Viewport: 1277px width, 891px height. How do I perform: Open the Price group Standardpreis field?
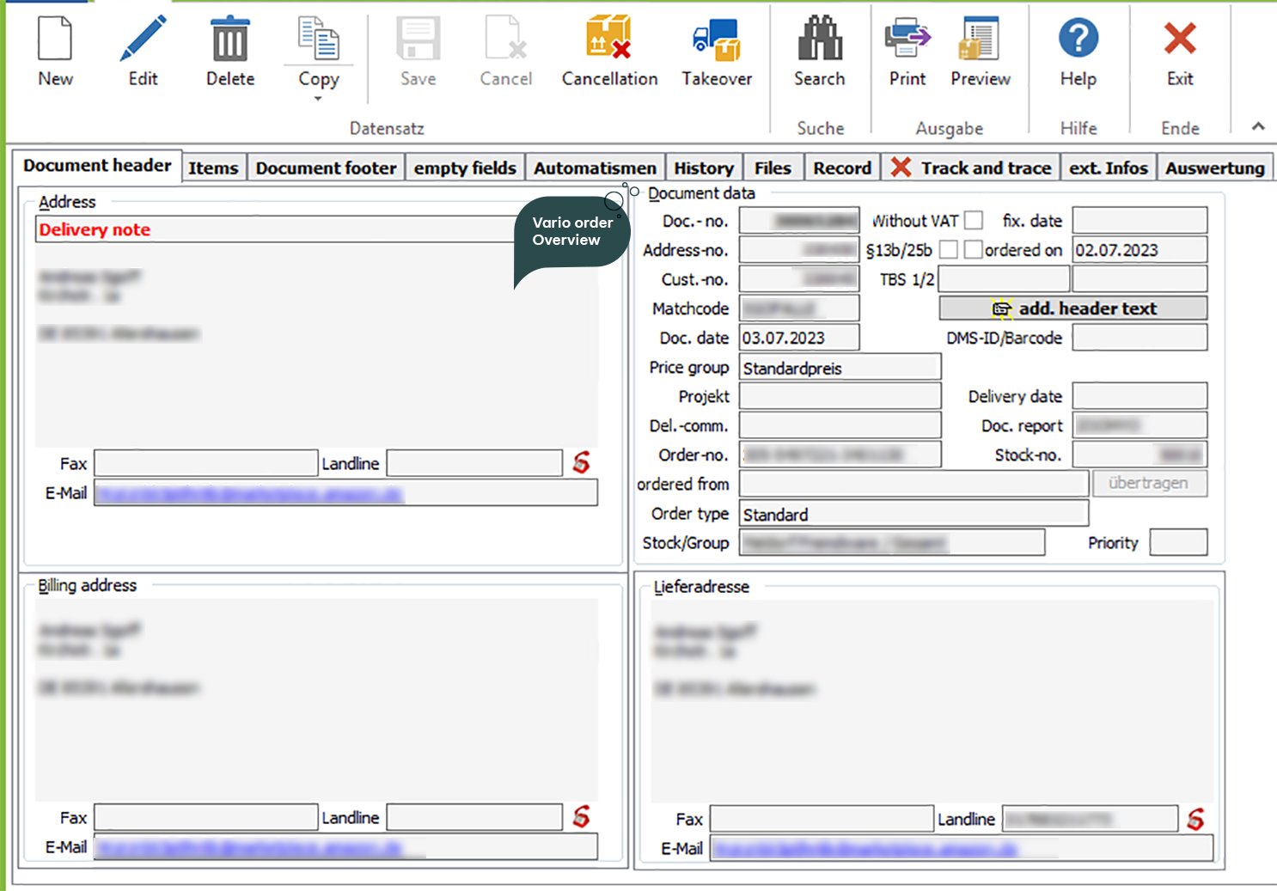[x=840, y=368]
